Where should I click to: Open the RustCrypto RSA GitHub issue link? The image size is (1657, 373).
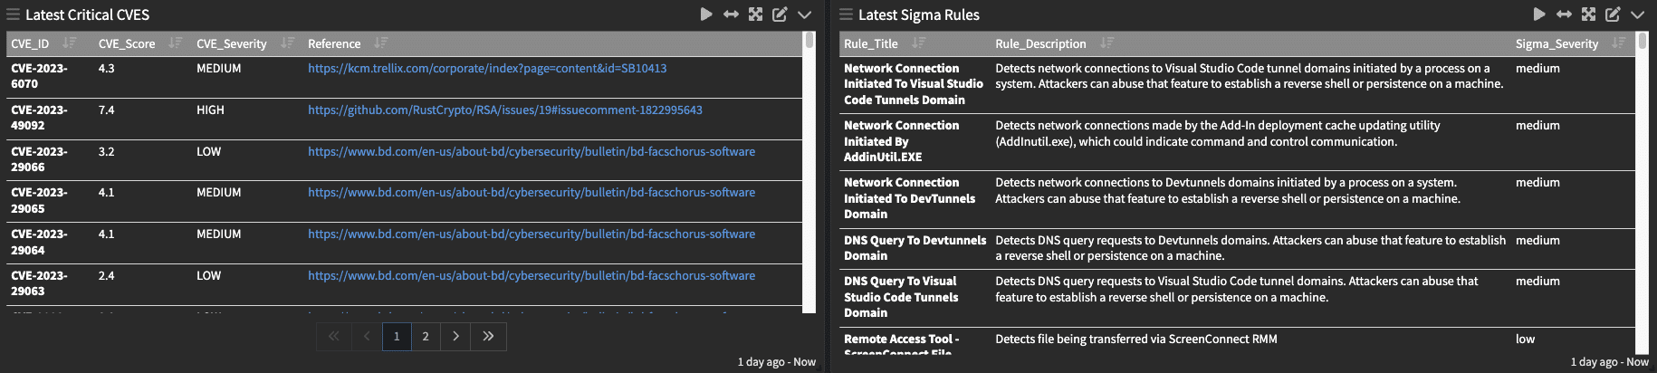click(504, 110)
